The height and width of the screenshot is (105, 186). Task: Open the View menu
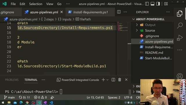[x=50, y=4]
